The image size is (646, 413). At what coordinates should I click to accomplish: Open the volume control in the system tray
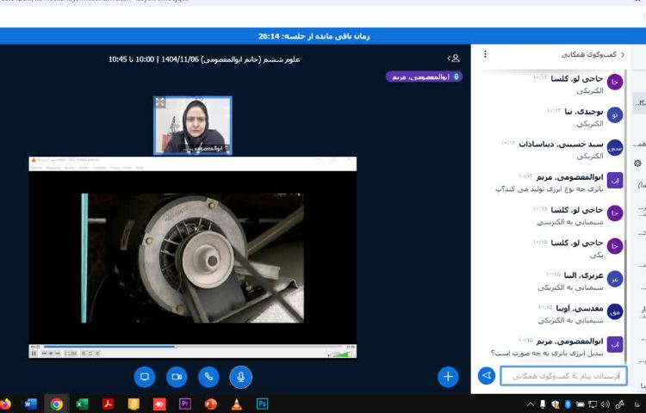point(606,404)
